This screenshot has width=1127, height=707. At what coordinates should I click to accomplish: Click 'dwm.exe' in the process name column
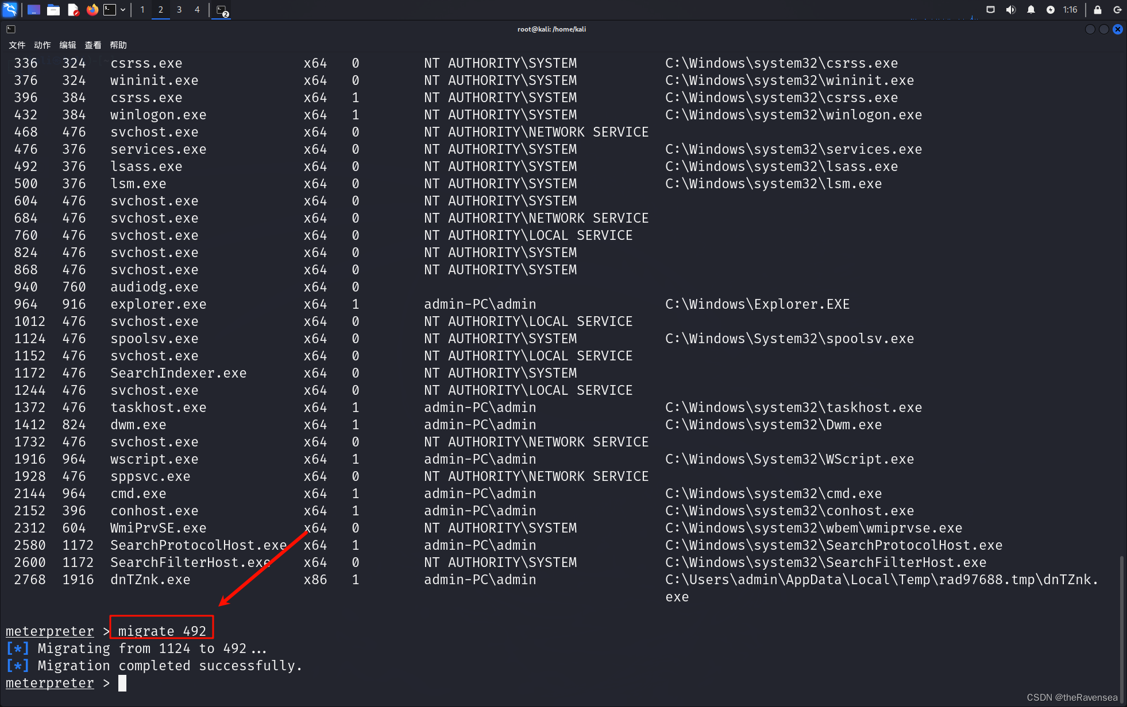138,425
